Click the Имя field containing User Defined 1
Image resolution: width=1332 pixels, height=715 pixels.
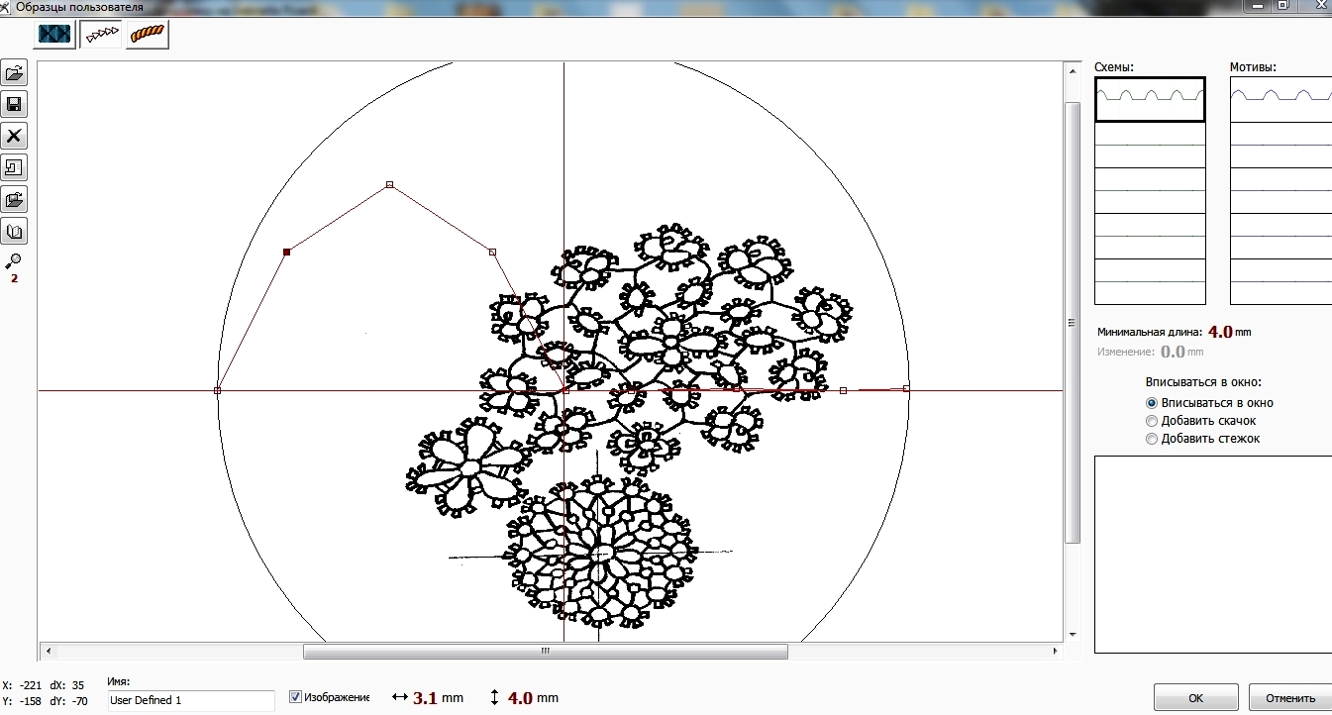pyautogui.click(x=190, y=700)
